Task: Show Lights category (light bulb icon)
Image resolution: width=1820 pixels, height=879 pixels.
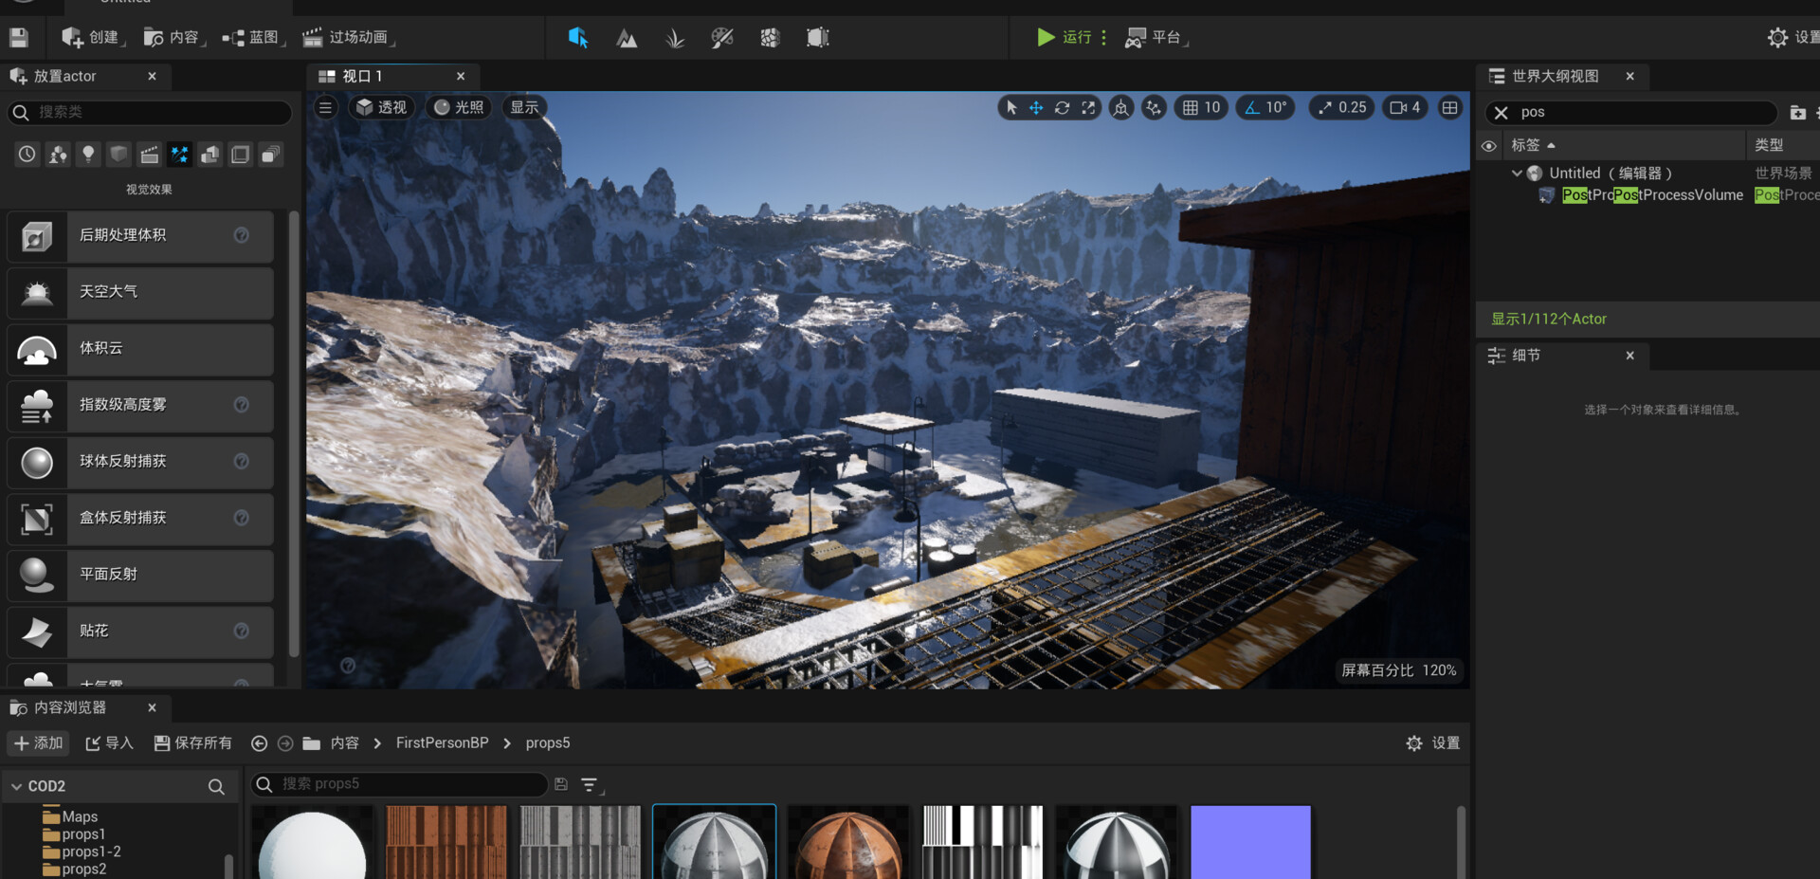Action: 88,154
